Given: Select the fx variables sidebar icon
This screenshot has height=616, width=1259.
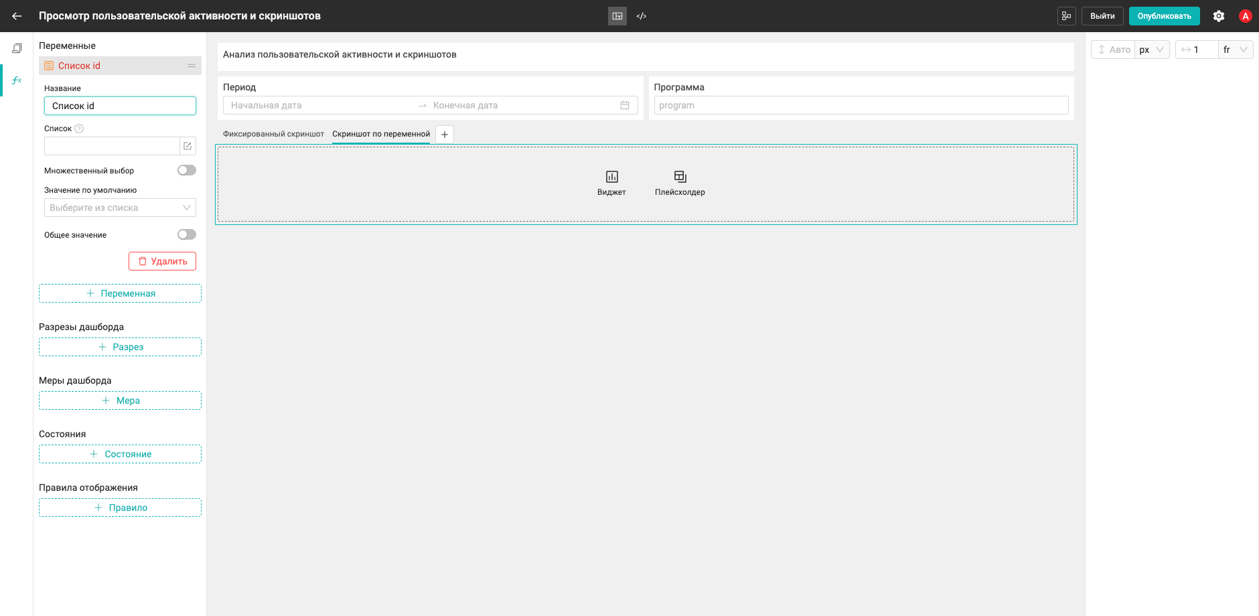Looking at the screenshot, I should pos(17,80).
